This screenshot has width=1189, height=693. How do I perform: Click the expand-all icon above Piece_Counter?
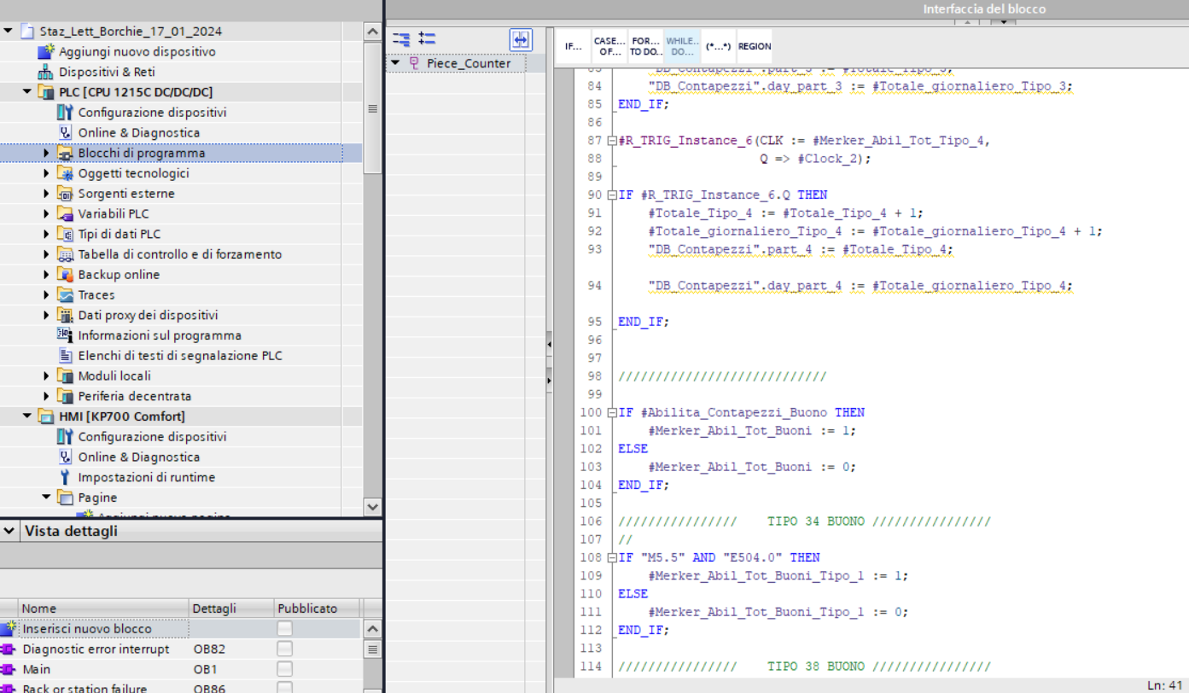[x=427, y=39]
